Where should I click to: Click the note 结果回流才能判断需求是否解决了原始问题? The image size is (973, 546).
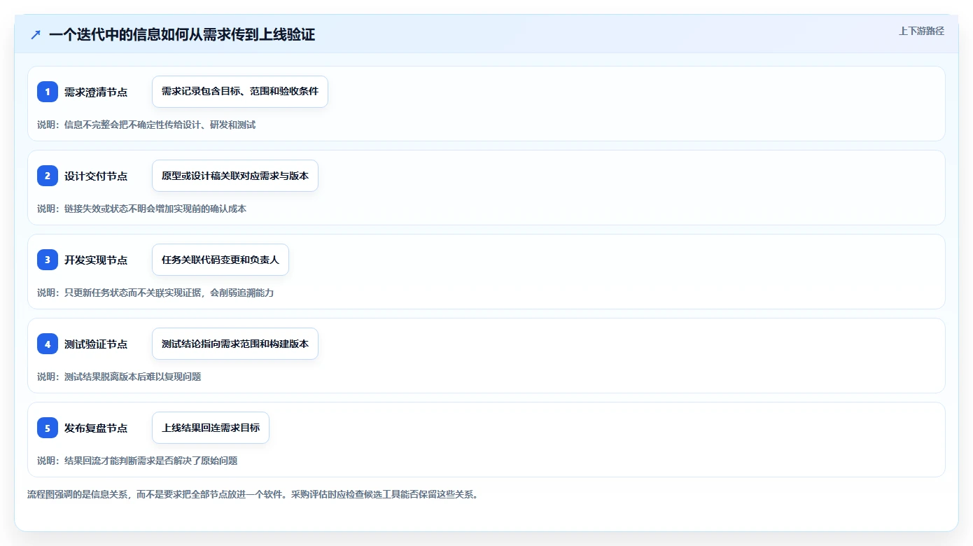point(150,461)
